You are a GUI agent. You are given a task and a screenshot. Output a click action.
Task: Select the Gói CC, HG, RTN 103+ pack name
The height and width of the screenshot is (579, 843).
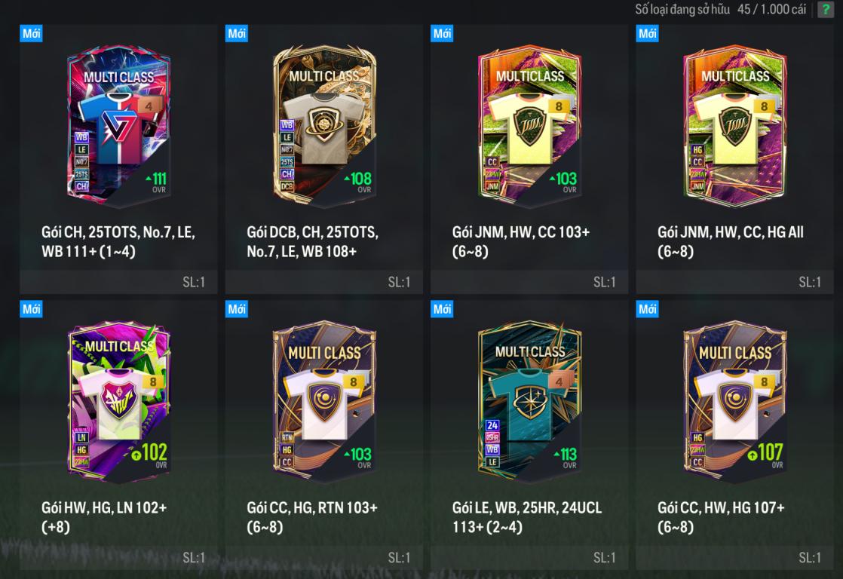point(312,516)
